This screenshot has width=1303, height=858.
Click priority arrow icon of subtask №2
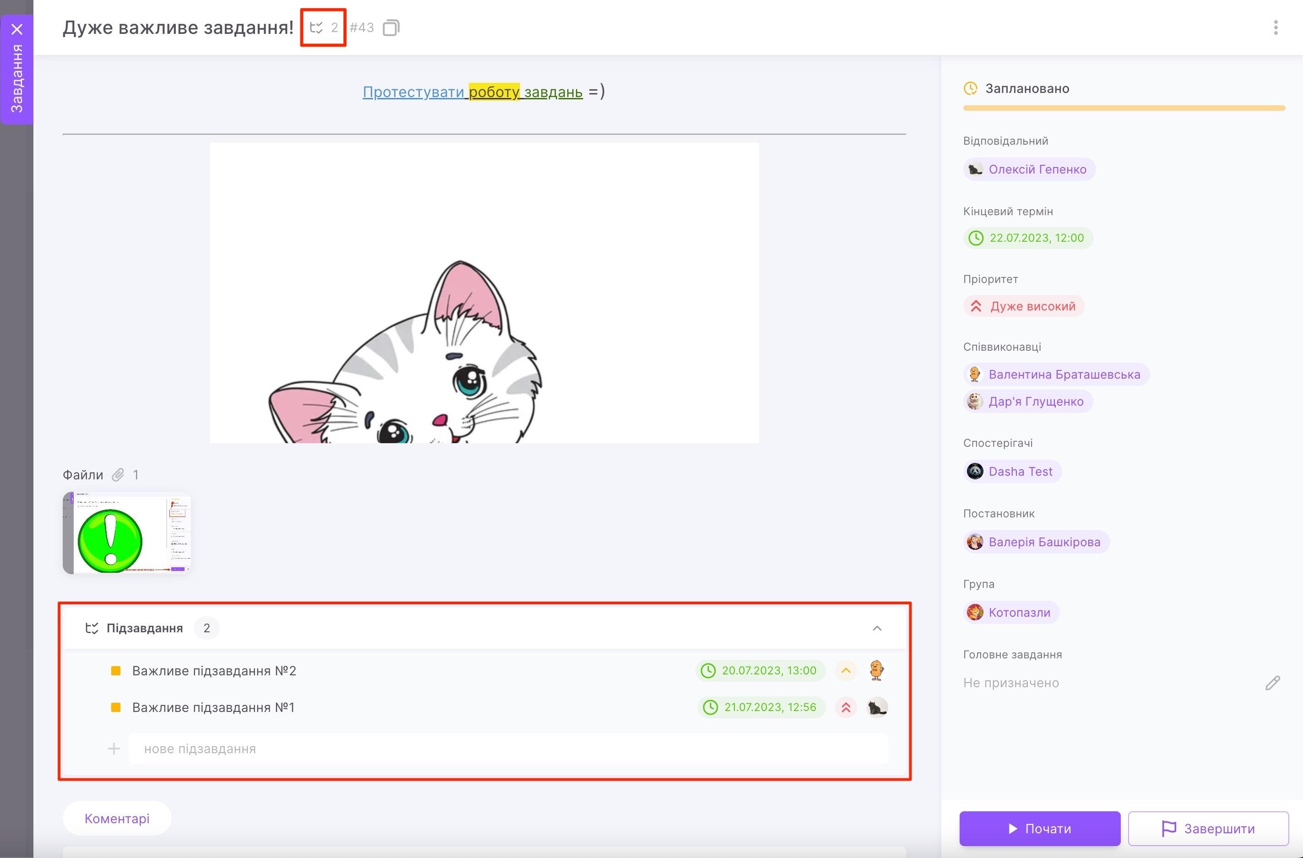(x=846, y=671)
